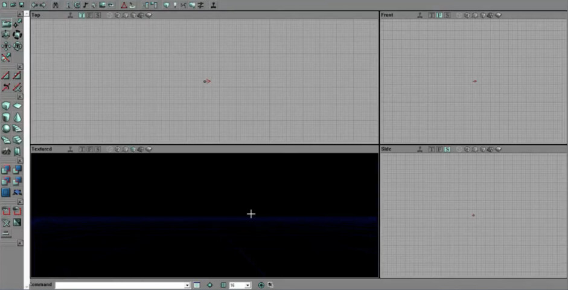Build a Cone brush
The height and width of the screenshot is (290, 568).
(18, 117)
